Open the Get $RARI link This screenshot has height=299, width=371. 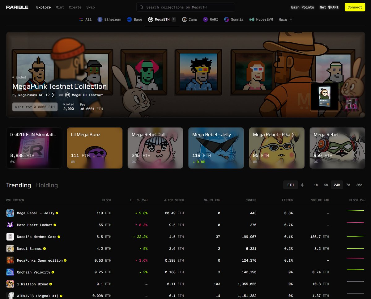329,7
